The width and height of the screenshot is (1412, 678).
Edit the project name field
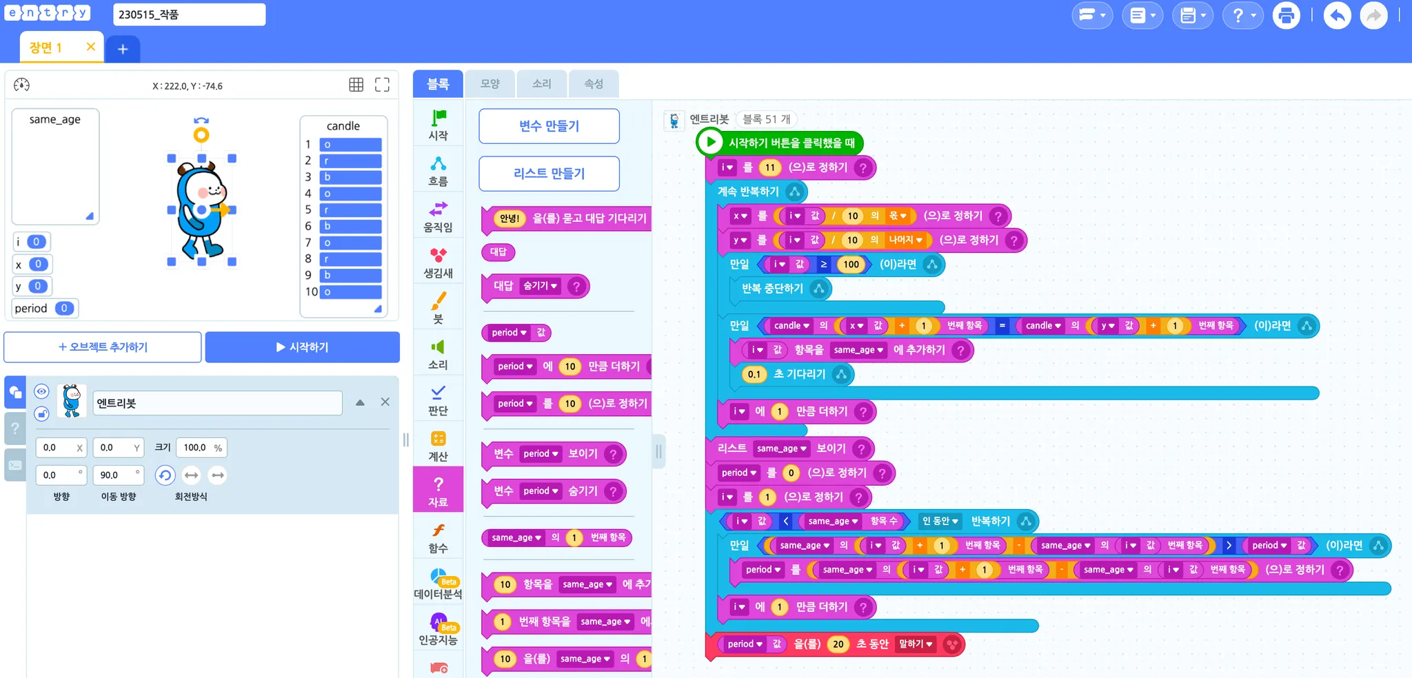(190, 14)
